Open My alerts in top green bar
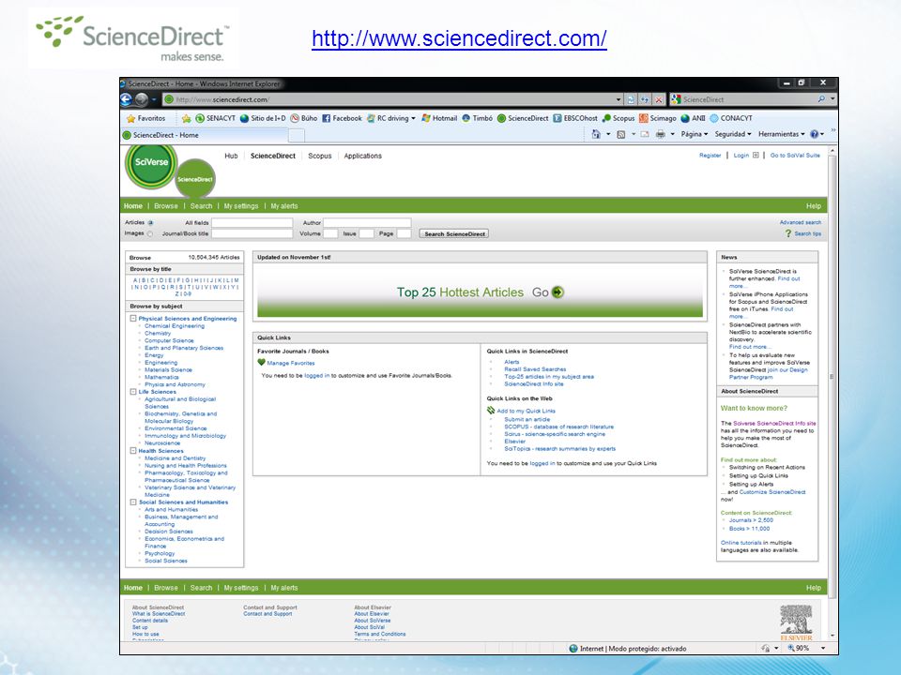901x675 pixels. coord(284,206)
